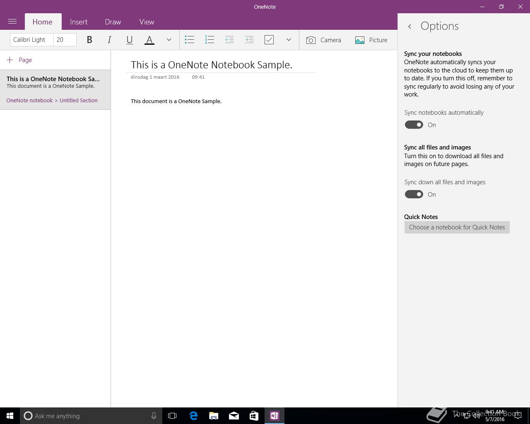Expand more paragraph options chevron

(289, 40)
